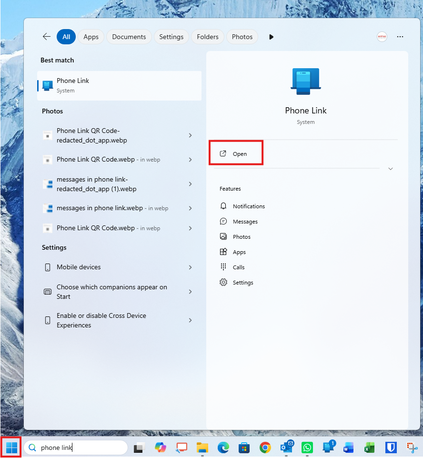Open the Phone Link taskbar icon with badge
This screenshot has height=458, width=423.
click(x=328, y=447)
